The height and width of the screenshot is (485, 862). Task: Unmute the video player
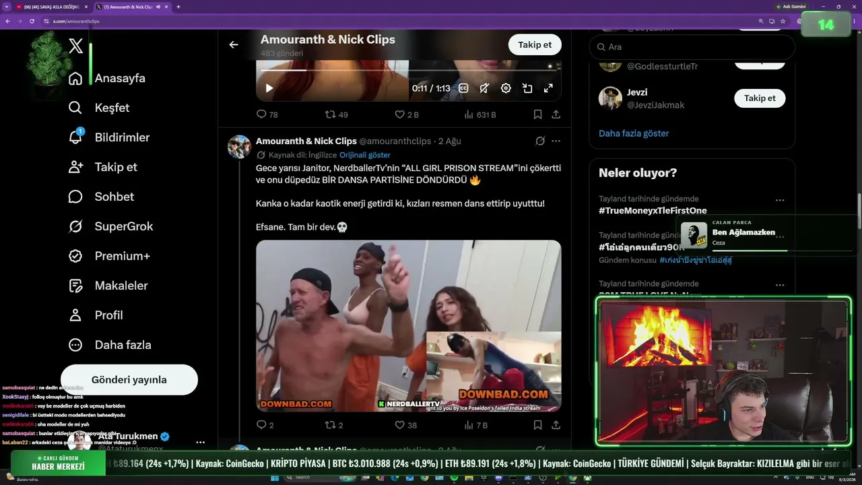[484, 88]
